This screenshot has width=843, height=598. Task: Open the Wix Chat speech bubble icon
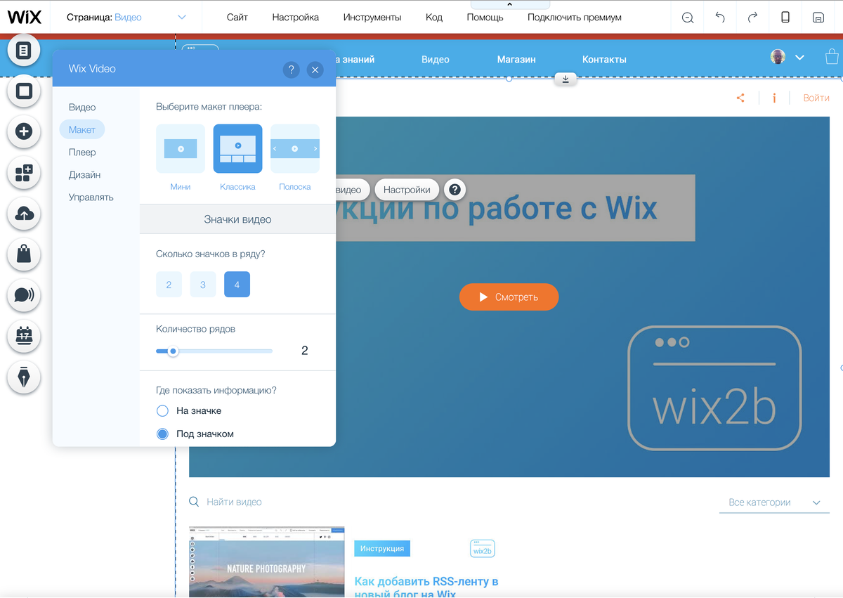[x=24, y=295]
